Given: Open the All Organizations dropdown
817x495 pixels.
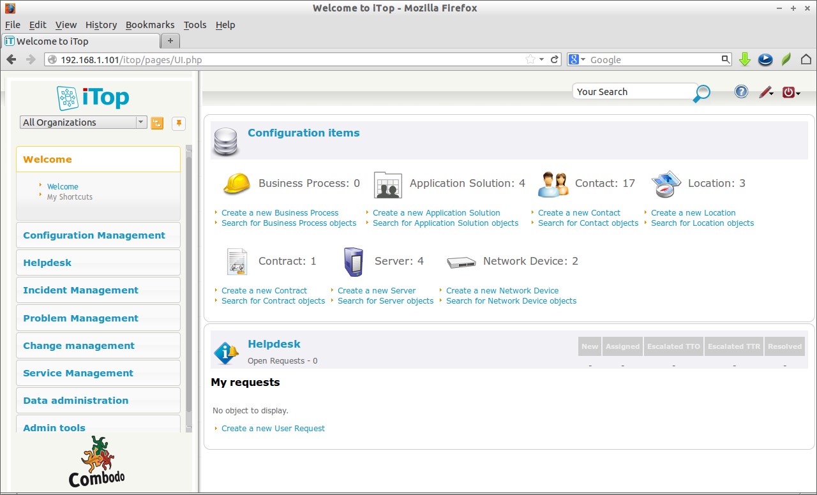Looking at the screenshot, I should [84, 122].
